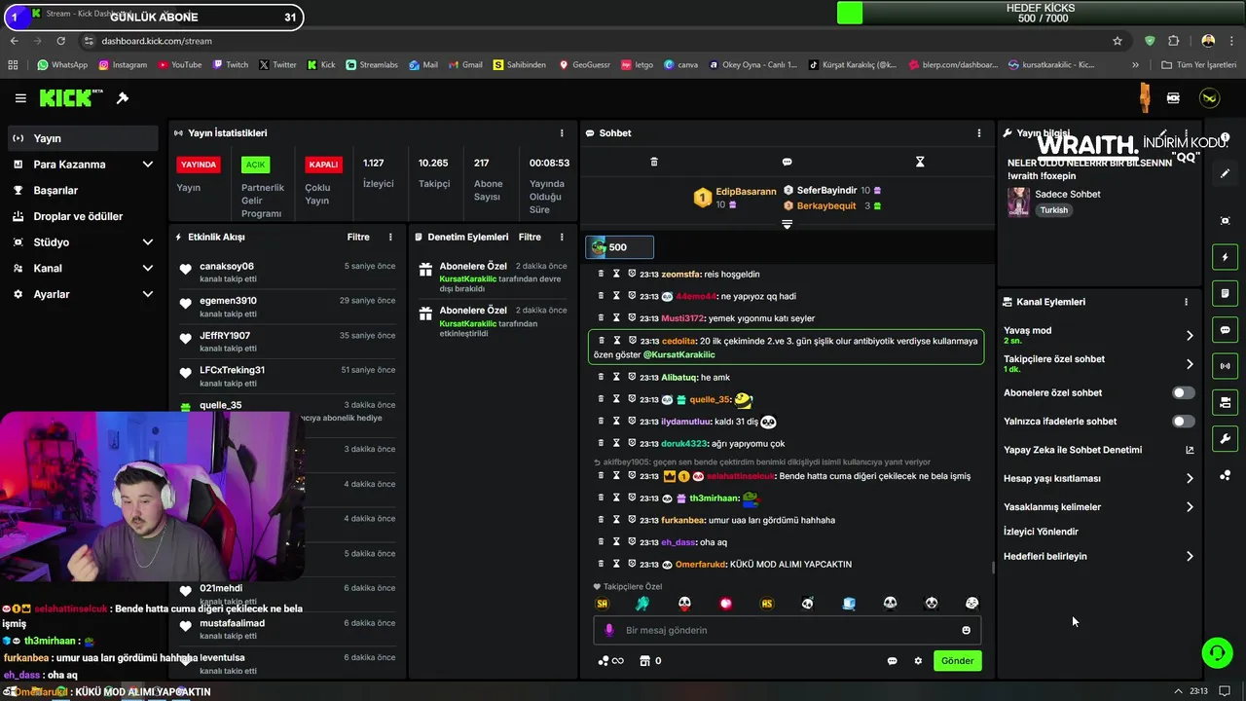Viewport: 1246px width, 701px height.
Task: Delete zeomstfa's chat message with trash icon
Action: point(601,274)
